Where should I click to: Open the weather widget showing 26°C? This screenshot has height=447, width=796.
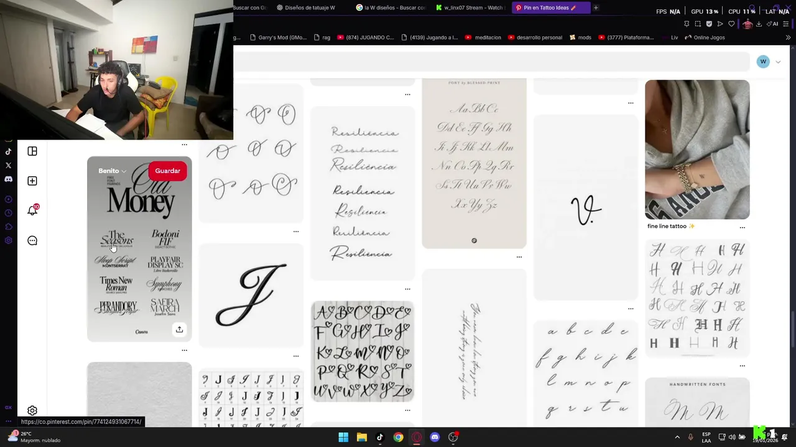34,437
